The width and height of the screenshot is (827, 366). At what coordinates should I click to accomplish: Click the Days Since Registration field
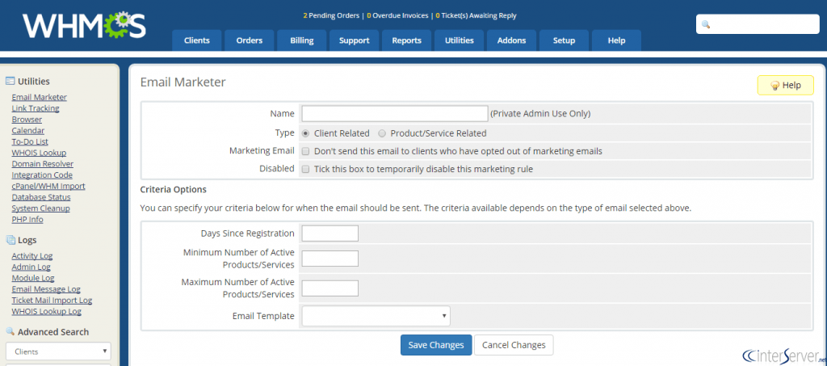tap(330, 233)
